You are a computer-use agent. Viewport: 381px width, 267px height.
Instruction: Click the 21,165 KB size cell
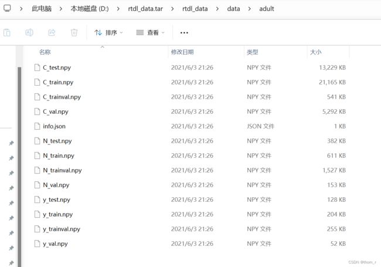[332, 82]
